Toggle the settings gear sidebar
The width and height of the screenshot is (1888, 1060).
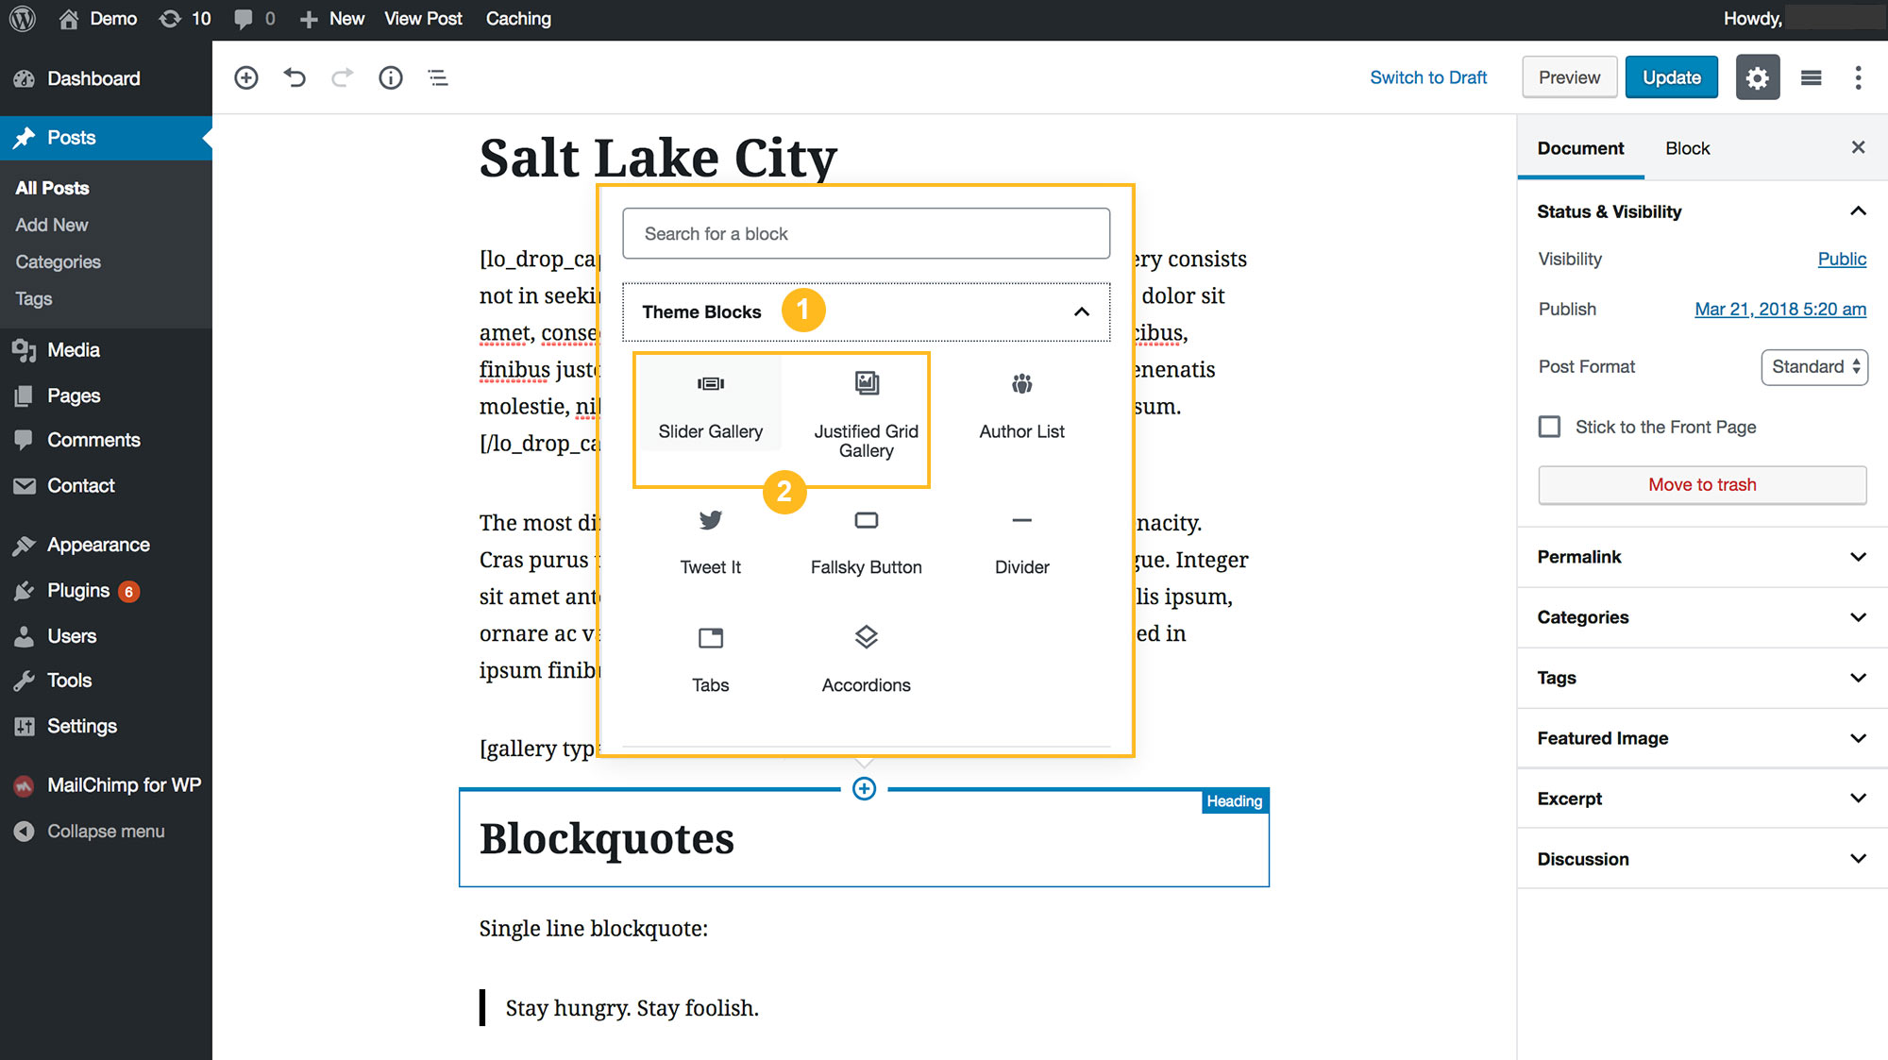[x=1758, y=77]
